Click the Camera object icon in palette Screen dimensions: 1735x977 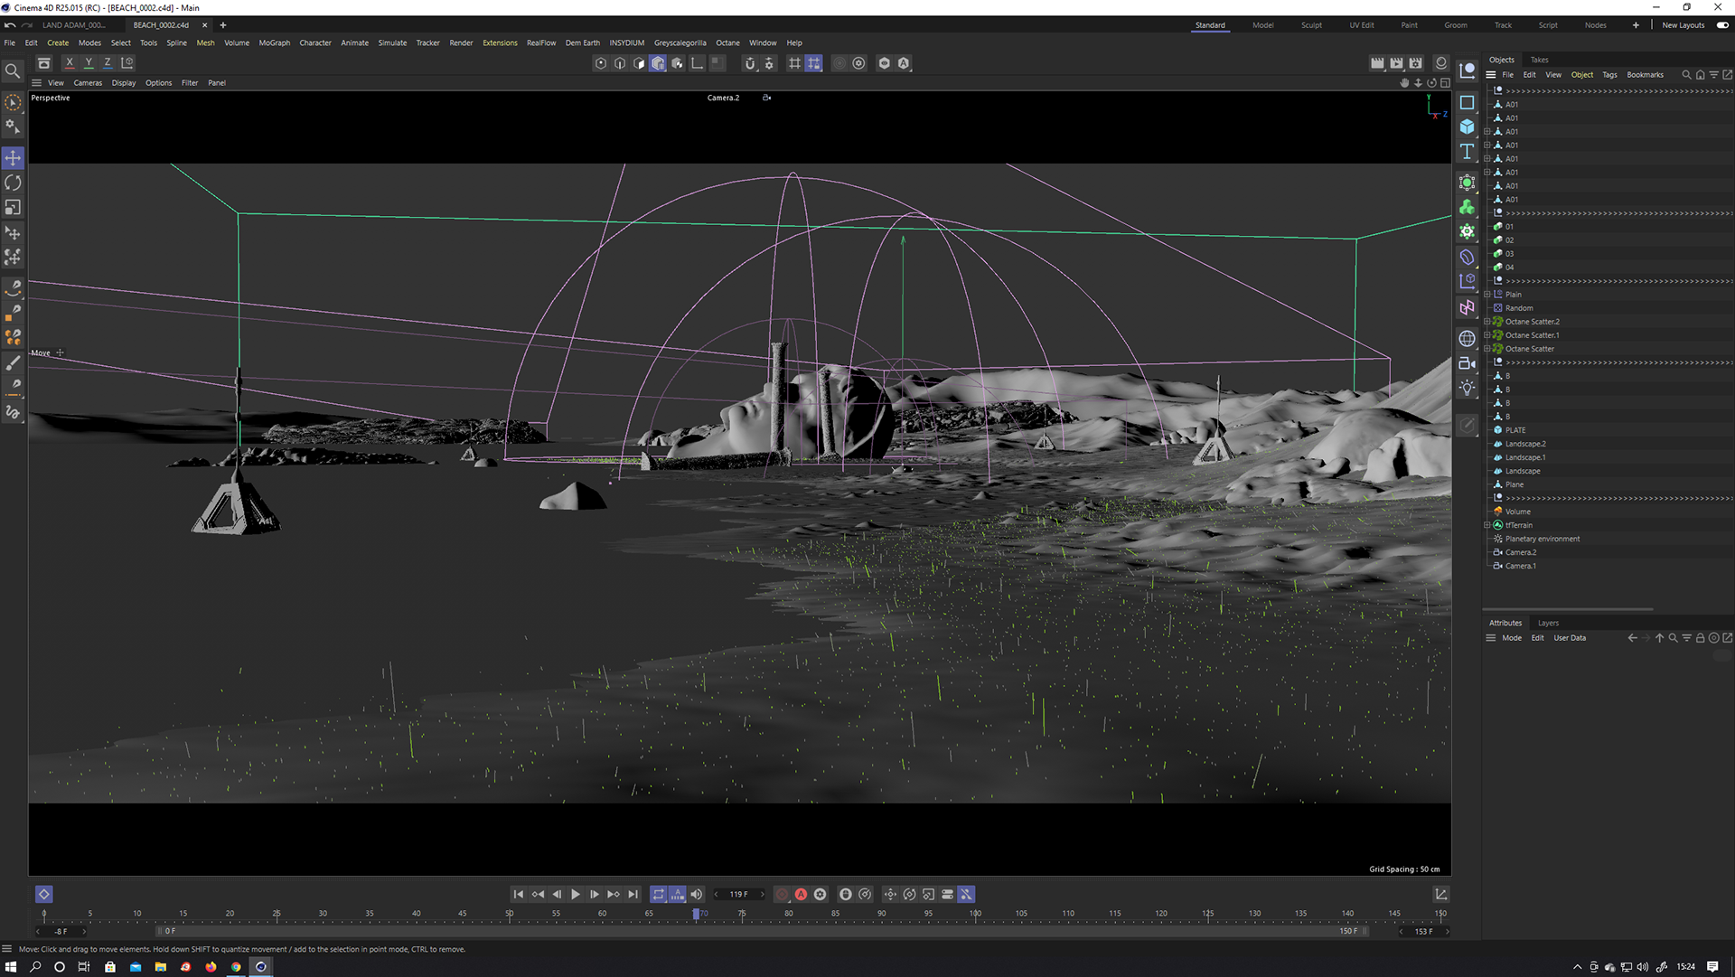click(x=1467, y=363)
